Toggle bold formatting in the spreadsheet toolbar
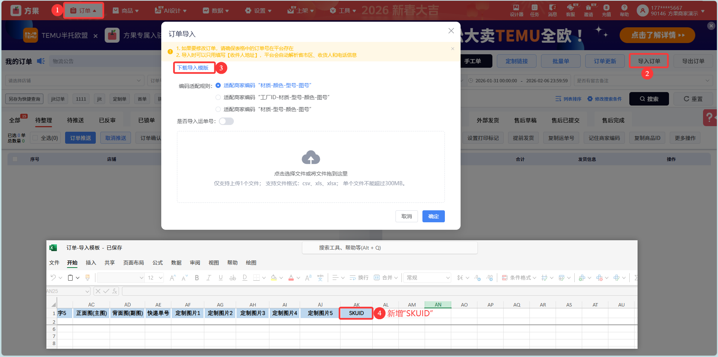The width and height of the screenshot is (718, 357). [x=197, y=278]
